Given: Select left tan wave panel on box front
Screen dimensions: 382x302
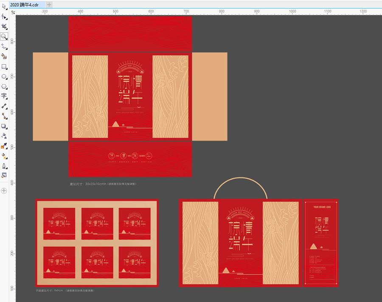Looking at the screenshot, I should point(90,96).
